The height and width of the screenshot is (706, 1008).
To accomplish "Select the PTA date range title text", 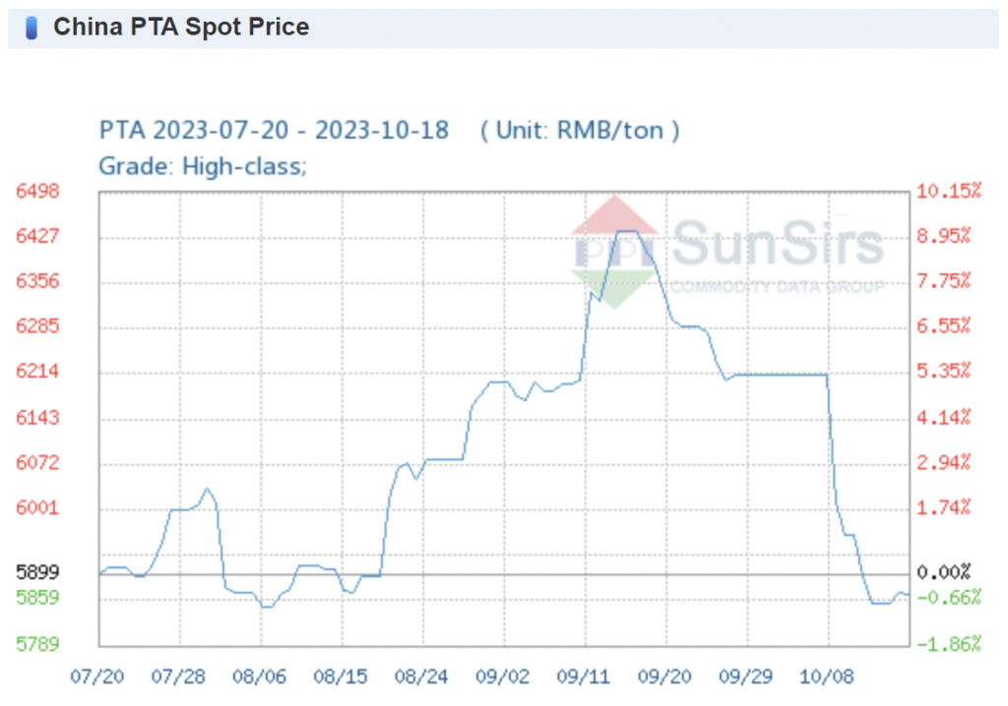I will point(275,130).
